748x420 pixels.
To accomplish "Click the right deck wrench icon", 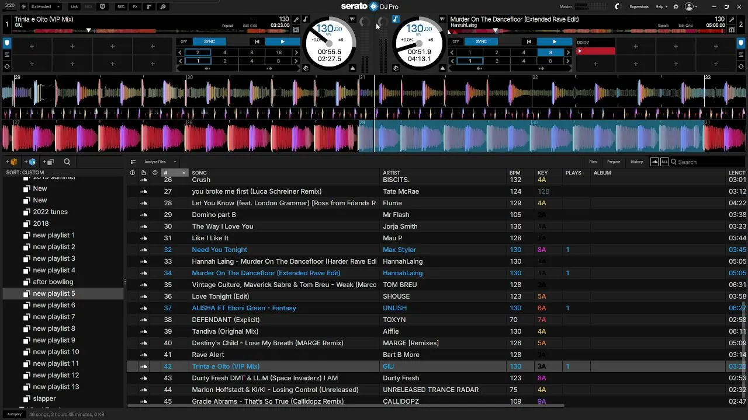I will tap(732, 19).
